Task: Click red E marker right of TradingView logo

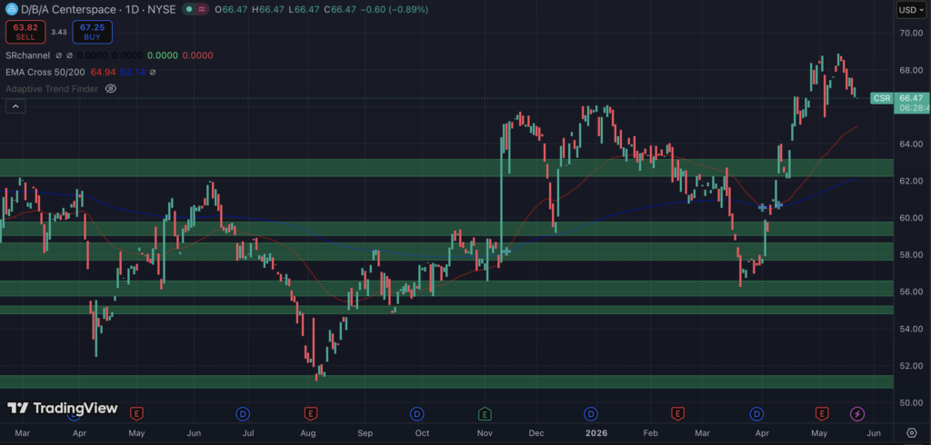Action: coord(137,413)
